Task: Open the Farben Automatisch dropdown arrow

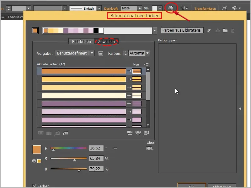Action: click(147, 53)
